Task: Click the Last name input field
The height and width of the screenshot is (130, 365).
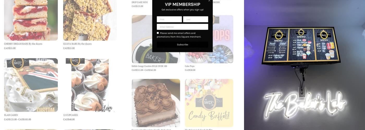Action: tap(196, 19)
